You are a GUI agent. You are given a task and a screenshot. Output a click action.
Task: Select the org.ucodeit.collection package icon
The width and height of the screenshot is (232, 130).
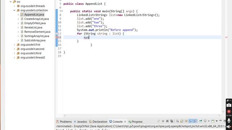18,10
